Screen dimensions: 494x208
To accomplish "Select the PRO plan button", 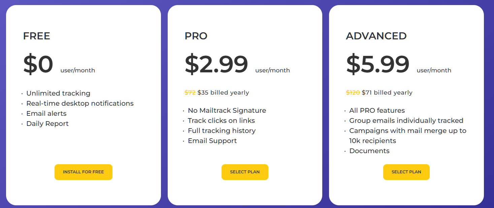I will click(x=245, y=172).
